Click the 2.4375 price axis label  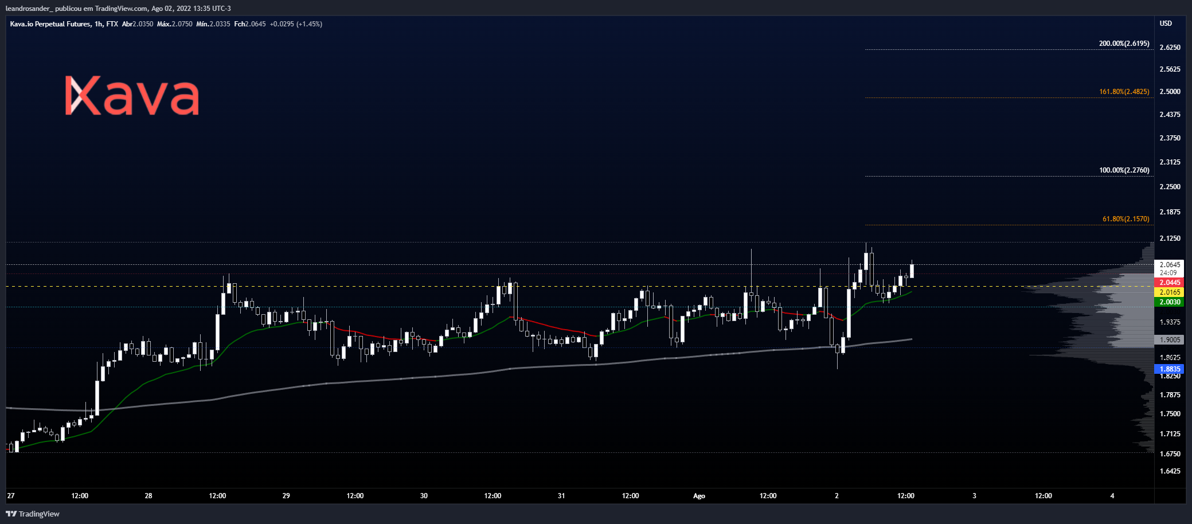[x=1170, y=115]
